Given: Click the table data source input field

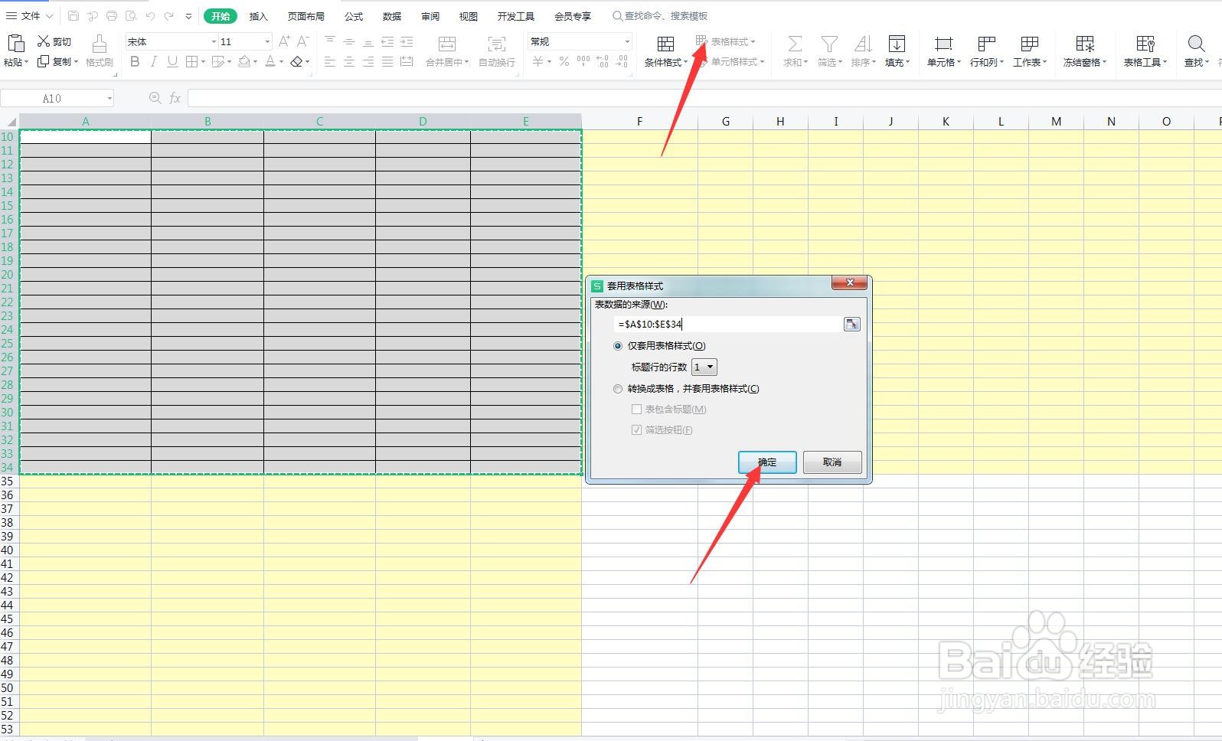Looking at the screenshot, I should click(x=727, y=325).
